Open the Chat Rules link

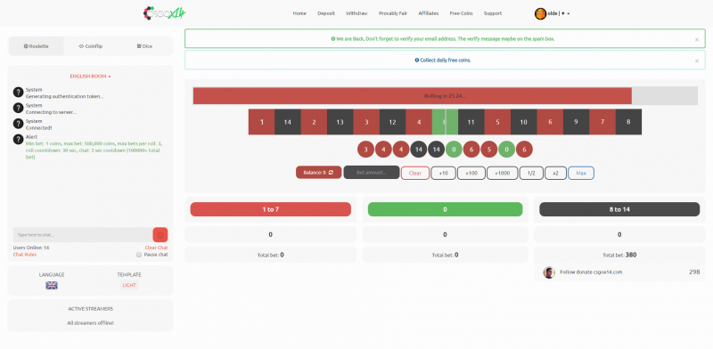[25, 255]
